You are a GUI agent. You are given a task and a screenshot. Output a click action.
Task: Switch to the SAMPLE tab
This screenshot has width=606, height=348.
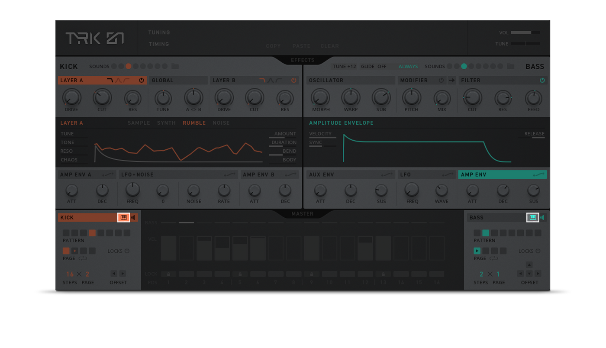coord(139,123)
